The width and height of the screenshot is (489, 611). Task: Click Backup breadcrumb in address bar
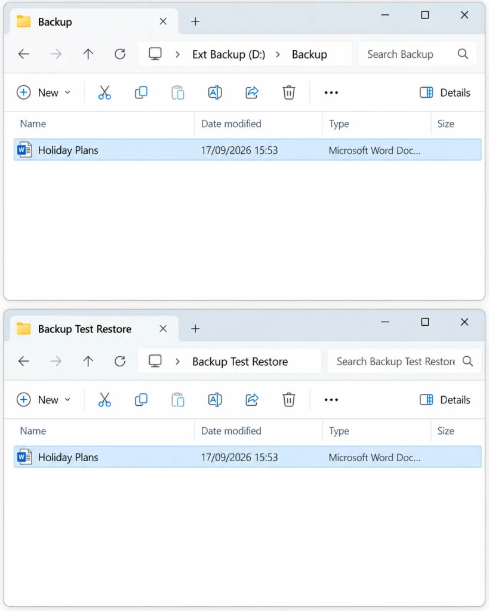pyautogui.click(x=309, y=54)
